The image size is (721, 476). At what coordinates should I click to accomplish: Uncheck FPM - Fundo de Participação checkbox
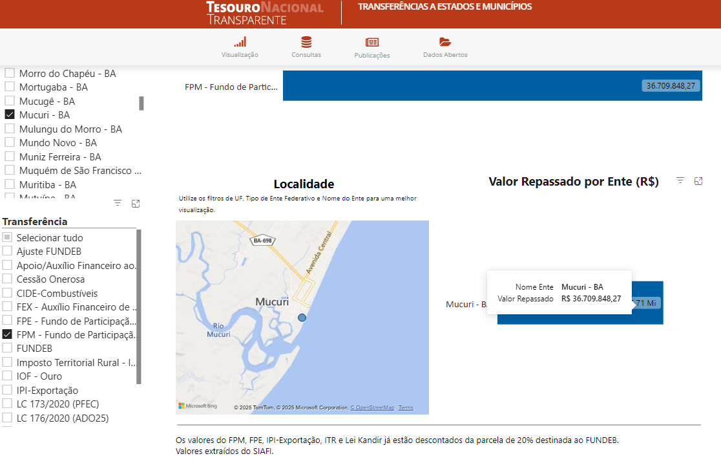coord(7,334)
